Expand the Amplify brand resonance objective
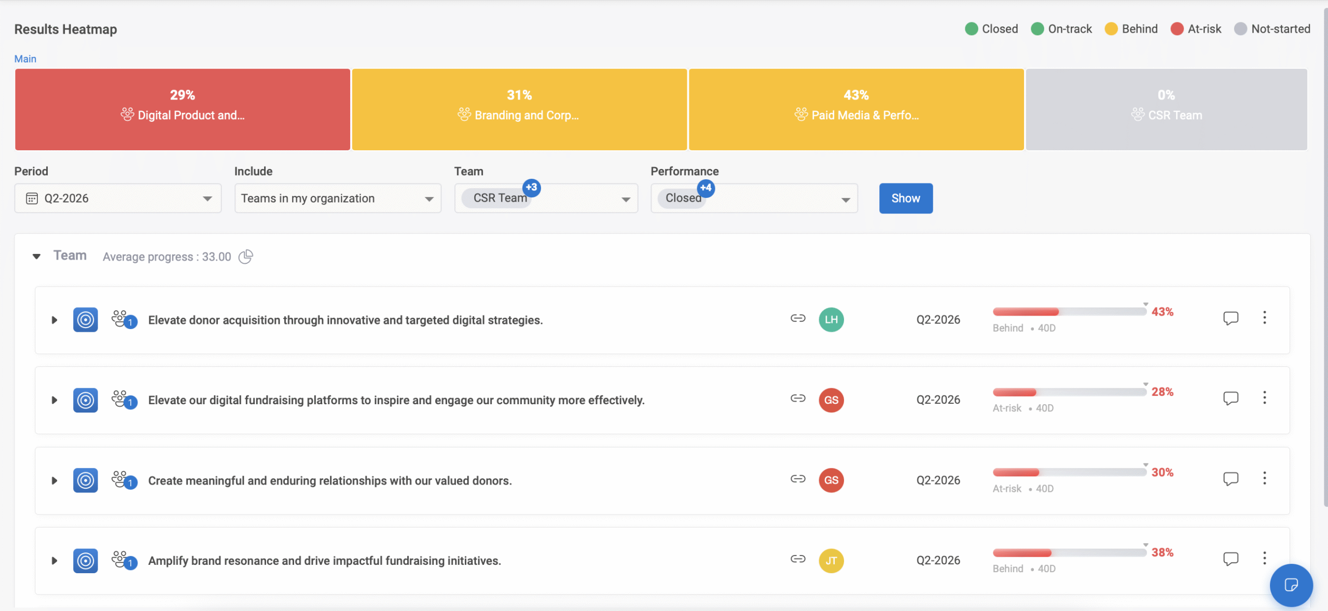The image size is (1328, 611). click(x=54, y=561)
